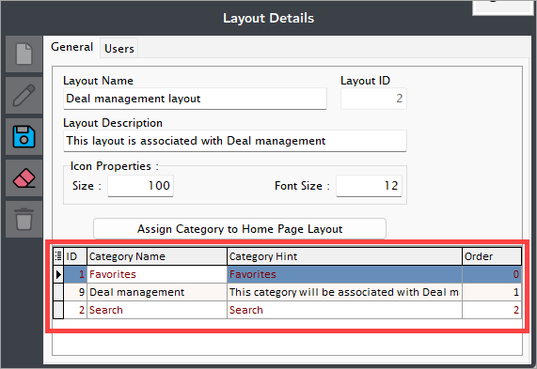Click the icon Size field
This screenshot has width=537, height=369.
(x=140, y=186)
